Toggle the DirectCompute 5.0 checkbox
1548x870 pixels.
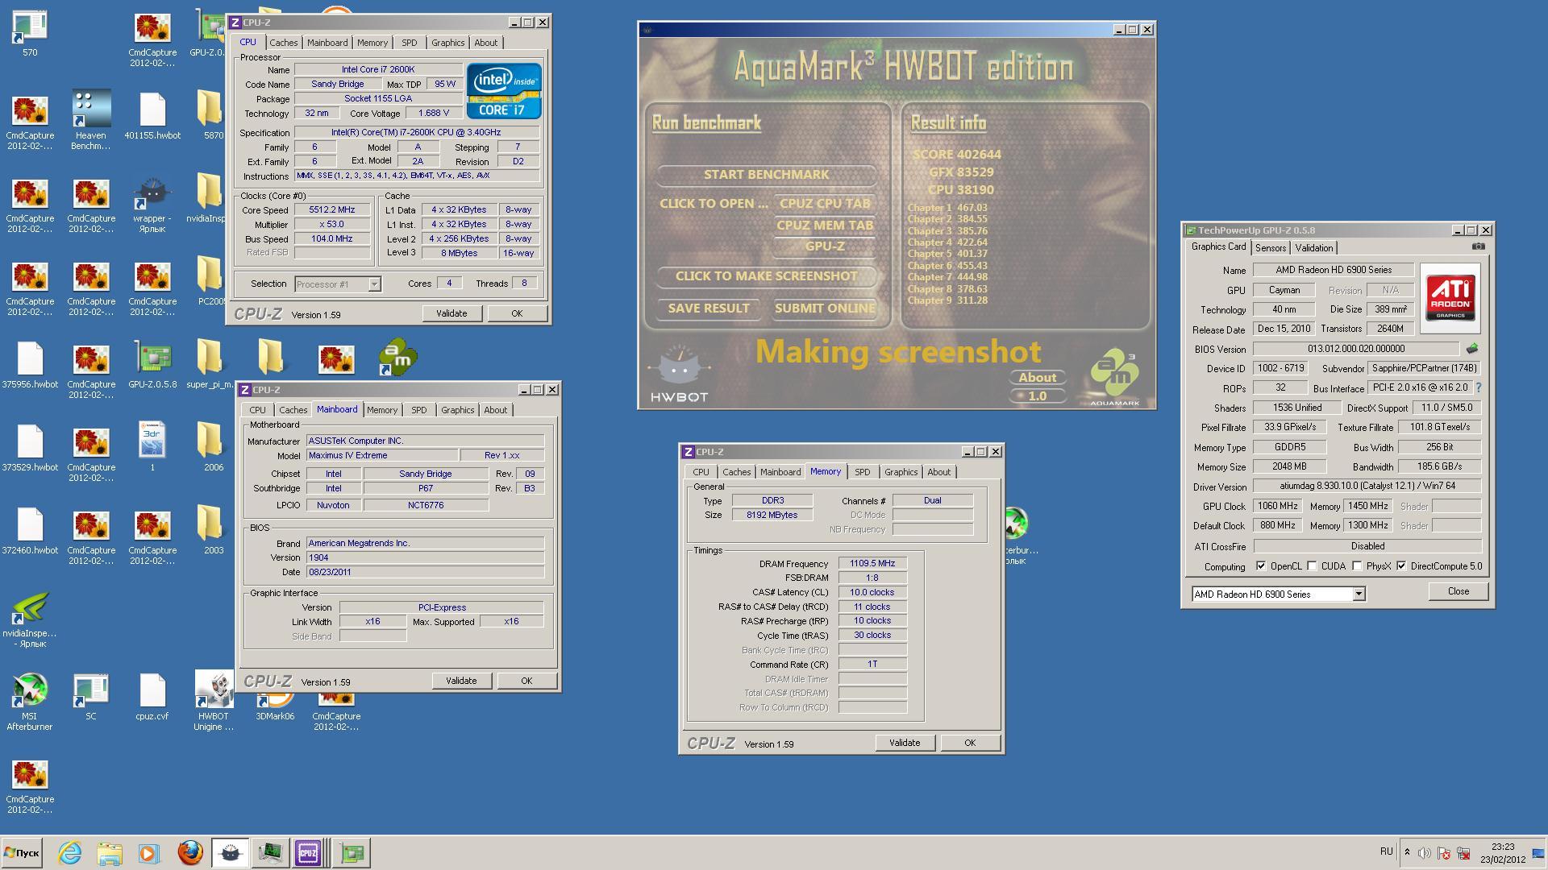tap(1401, 566)
